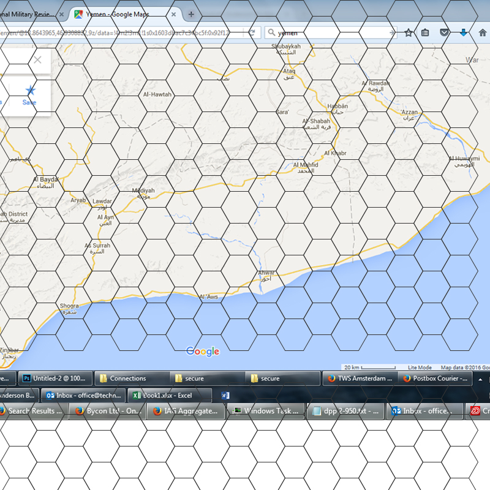The height and width of the screenshot is (490, 490).
Task: Switch to Bycon Ltd Firefox window
Action: tap(108, 411)
